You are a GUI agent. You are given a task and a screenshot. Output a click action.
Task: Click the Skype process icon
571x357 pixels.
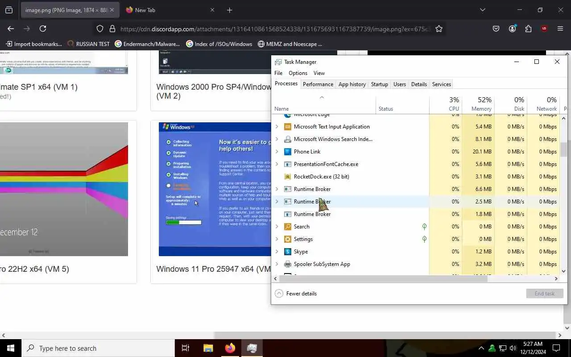pos(288,252)
